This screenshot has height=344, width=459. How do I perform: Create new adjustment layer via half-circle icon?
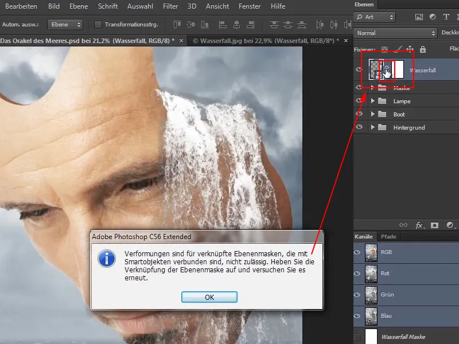click(450, 225)
